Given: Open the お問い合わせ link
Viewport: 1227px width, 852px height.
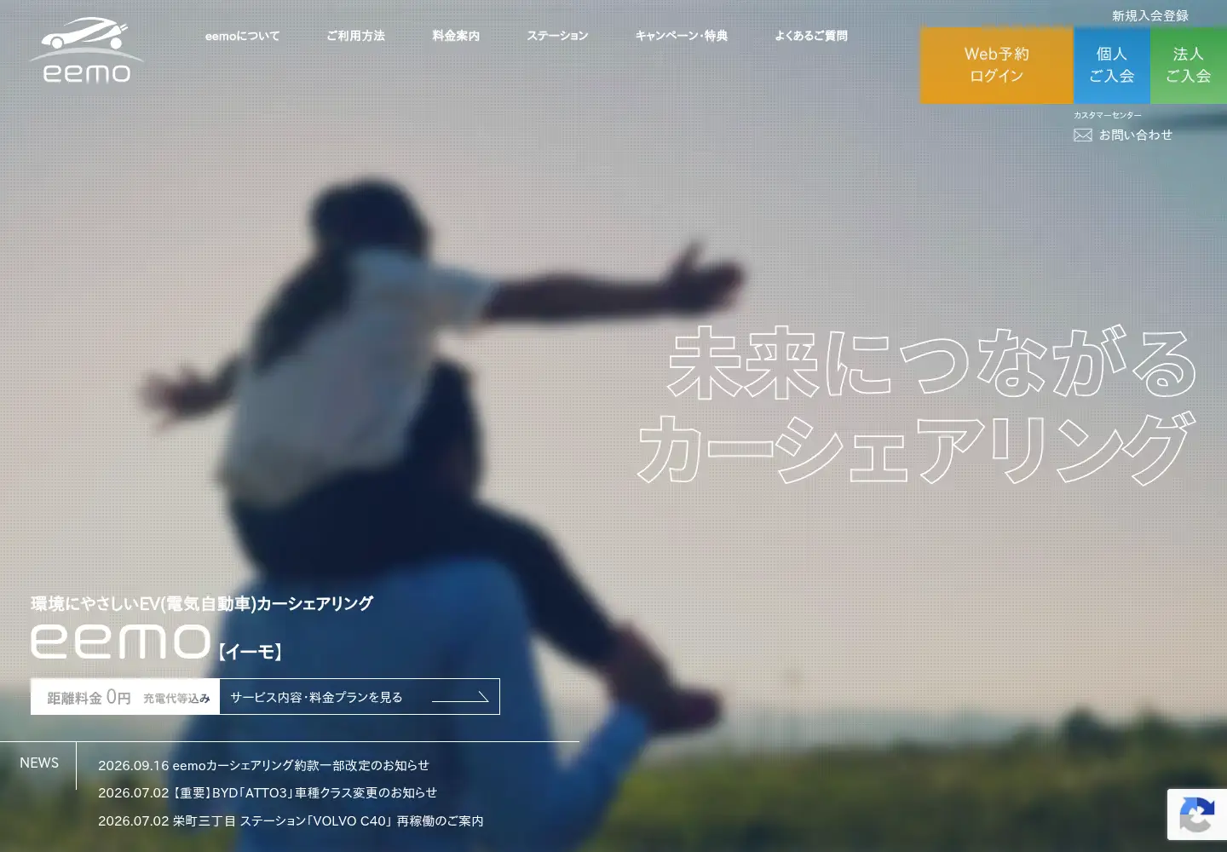Looking at the screenshot, I should (1136, 135).
